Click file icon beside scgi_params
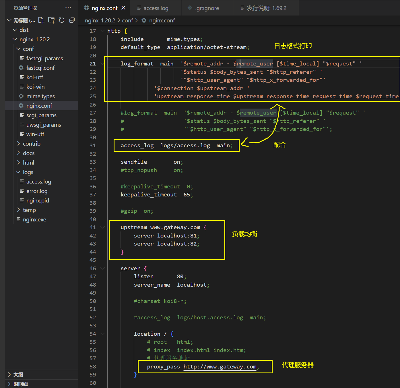Image resolution: width=400 pixels, height=388 pixels. click(22, 115)
